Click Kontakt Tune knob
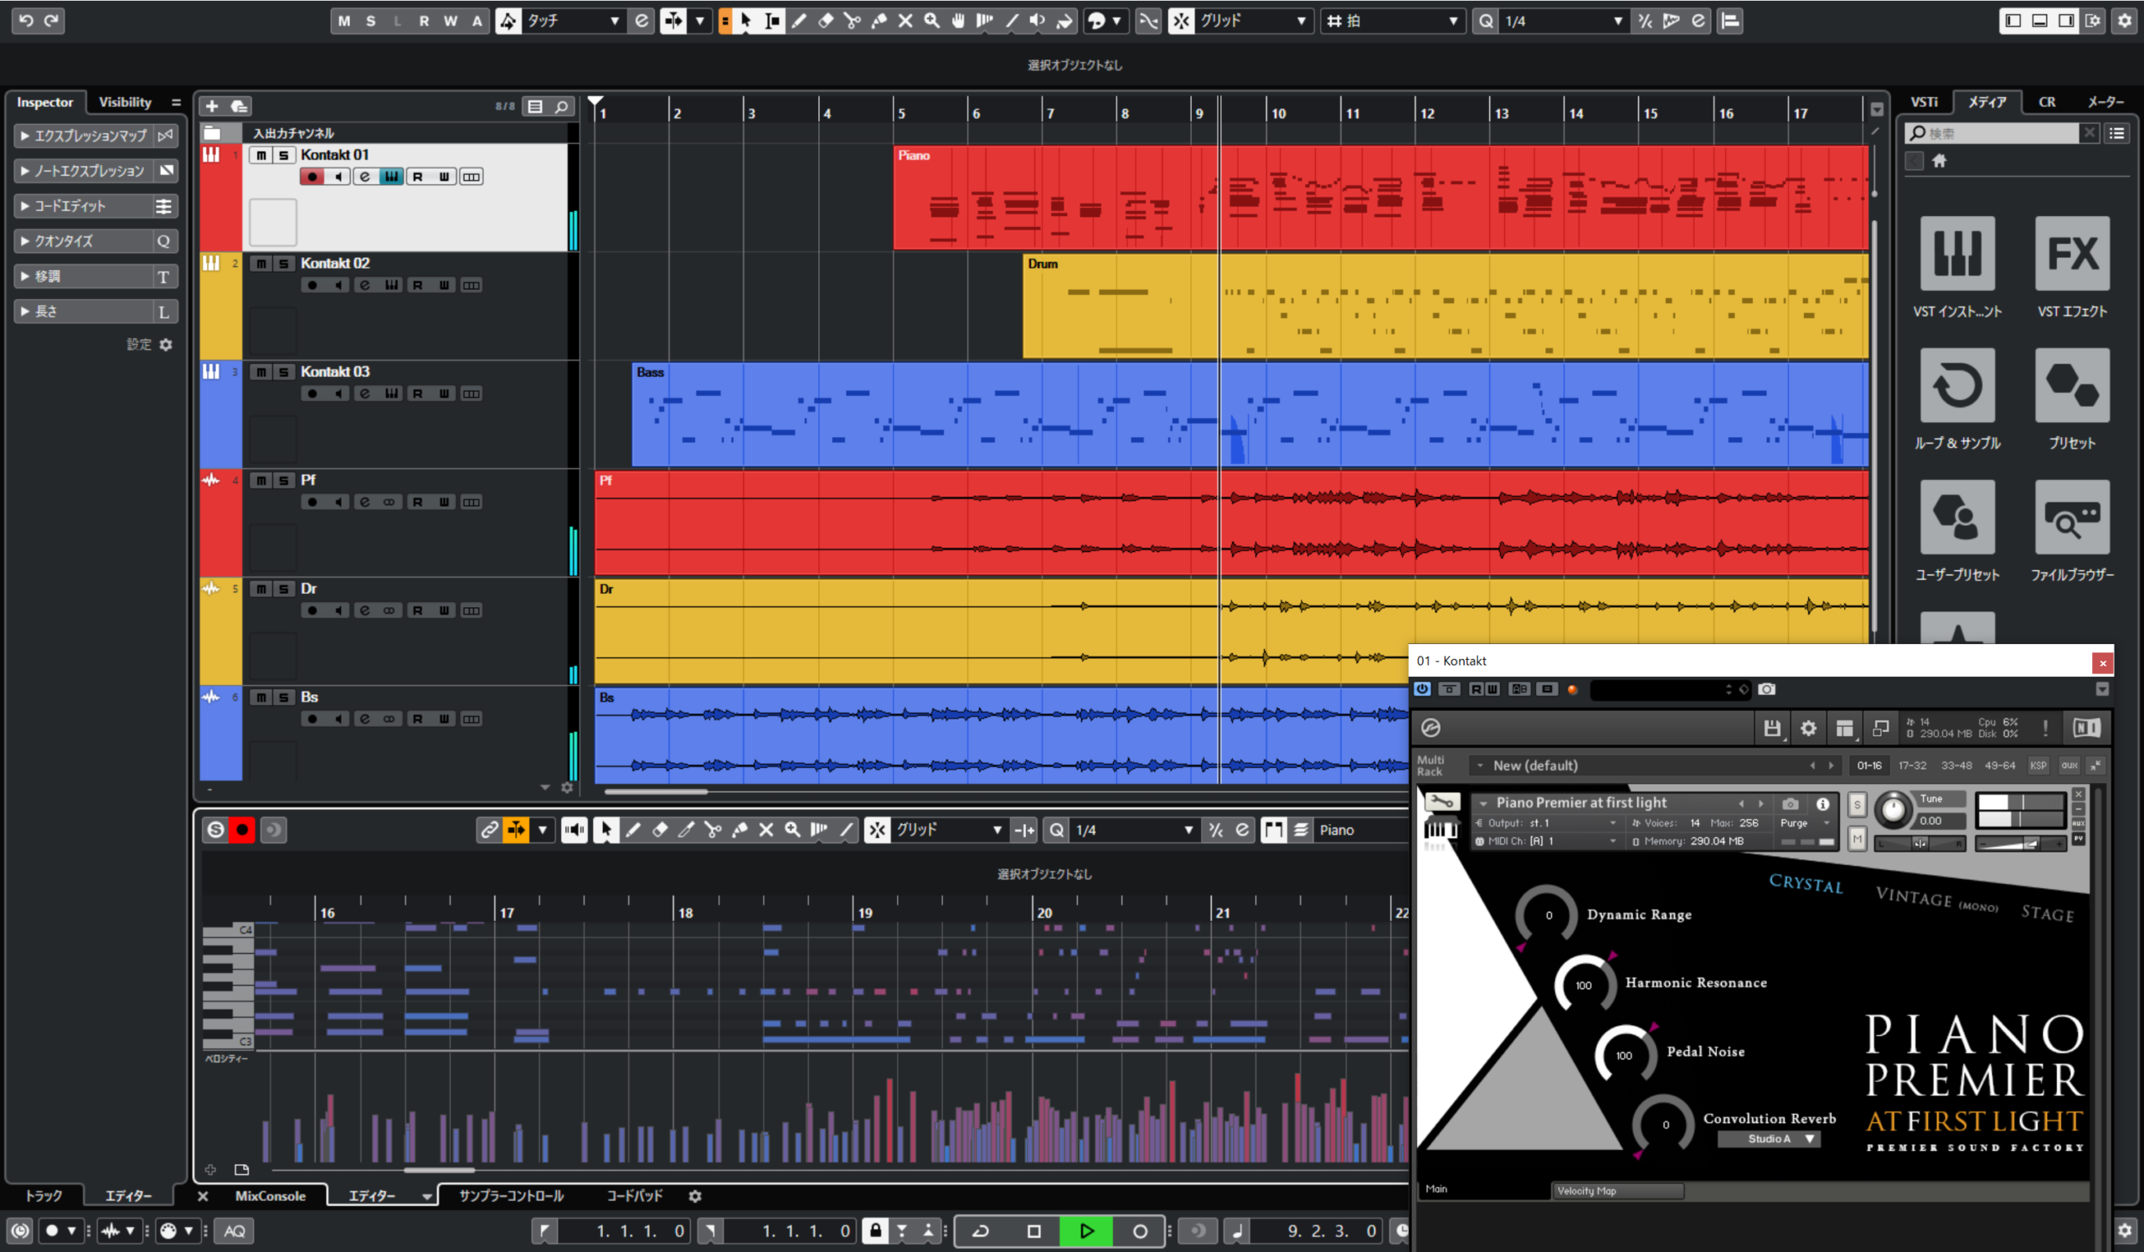This screenshot has height=1252, width=2144. point(1893,809)
